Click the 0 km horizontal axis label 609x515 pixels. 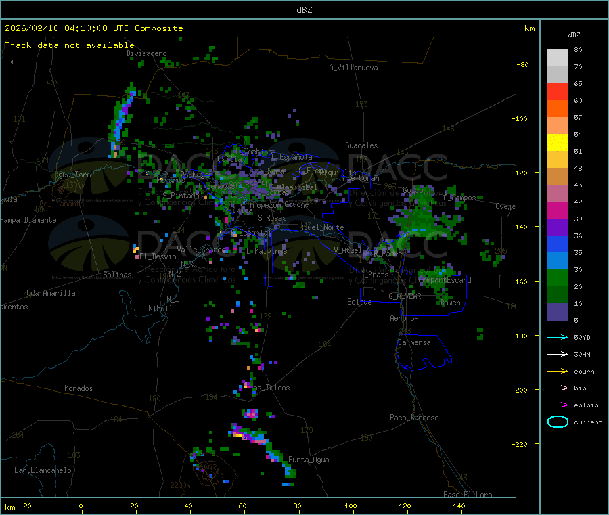tap(81, 506)
